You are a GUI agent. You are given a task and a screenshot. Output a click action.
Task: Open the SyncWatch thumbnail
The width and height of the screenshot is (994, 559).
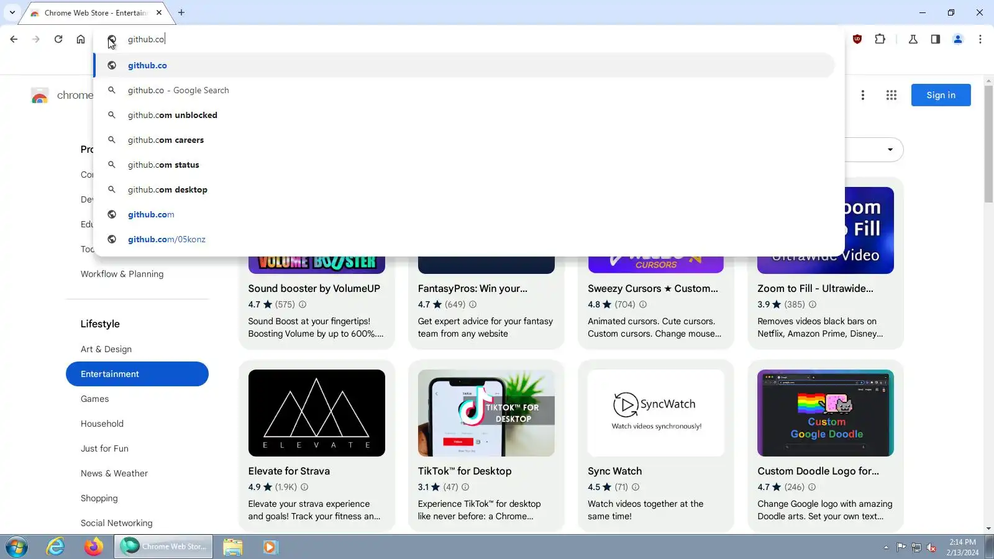pyautogui.click(x=656, y=413)
